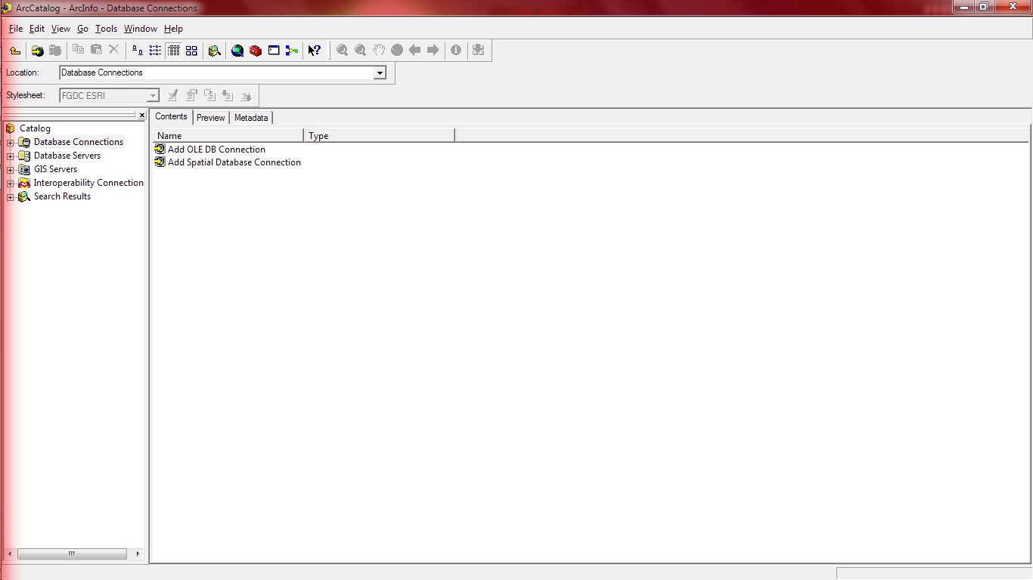Open the Metadata tab
Viewport: 1033px width, 580px height.
pyautogui.click(x=250, y=118)
